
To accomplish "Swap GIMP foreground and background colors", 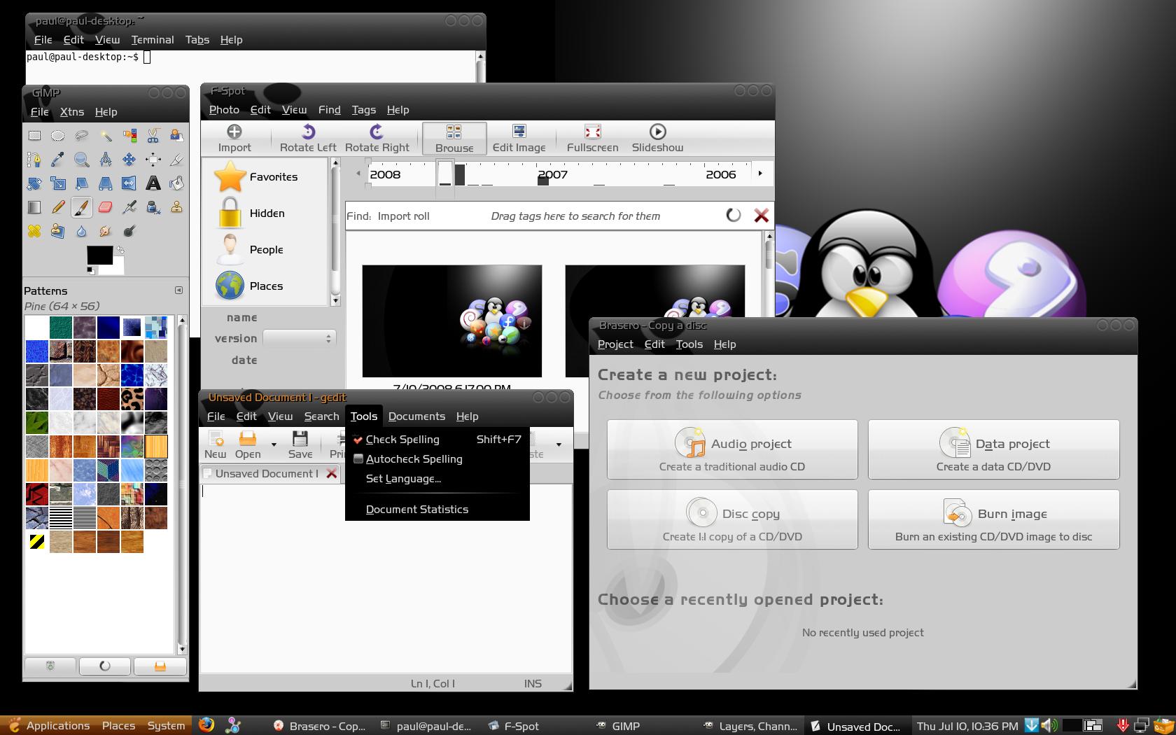I will click(x=120, y=249).
